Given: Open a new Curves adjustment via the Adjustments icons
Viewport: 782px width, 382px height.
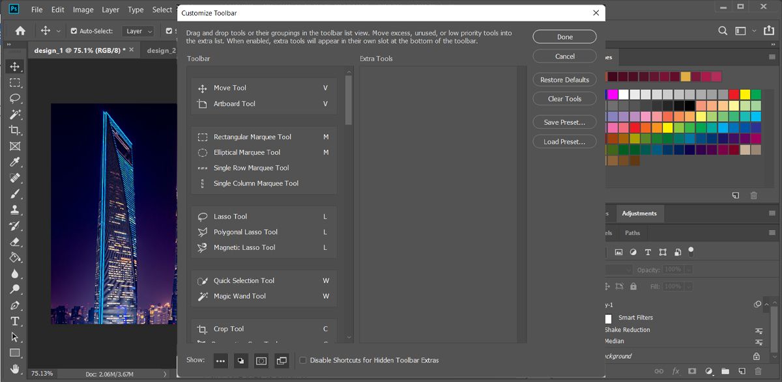Looking at the screenshot, I should pos(634,252).
